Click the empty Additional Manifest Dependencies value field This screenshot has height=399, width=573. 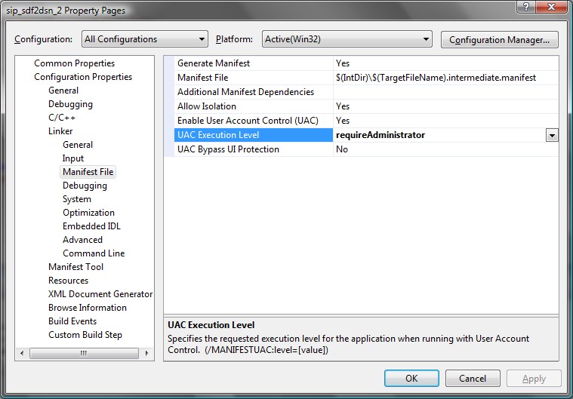point(446,91)
